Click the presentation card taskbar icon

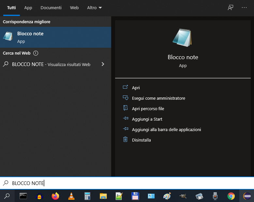(151, 196)
